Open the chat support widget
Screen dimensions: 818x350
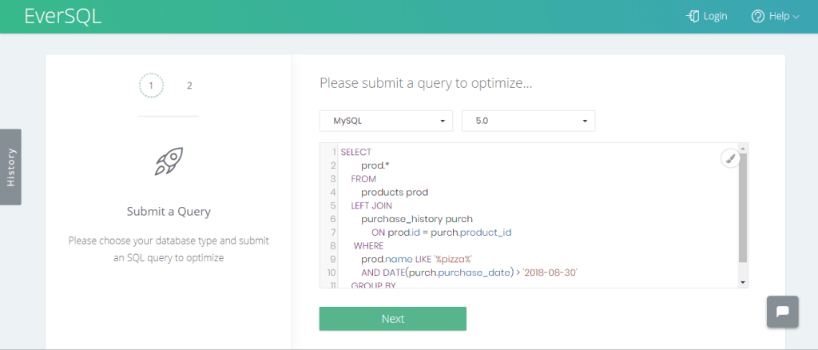783,312
